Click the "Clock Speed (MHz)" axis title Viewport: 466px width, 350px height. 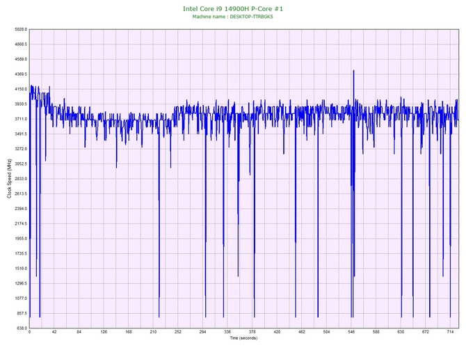[9, 179]
